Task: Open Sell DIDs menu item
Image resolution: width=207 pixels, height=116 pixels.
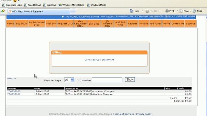Action: point(94,24)
